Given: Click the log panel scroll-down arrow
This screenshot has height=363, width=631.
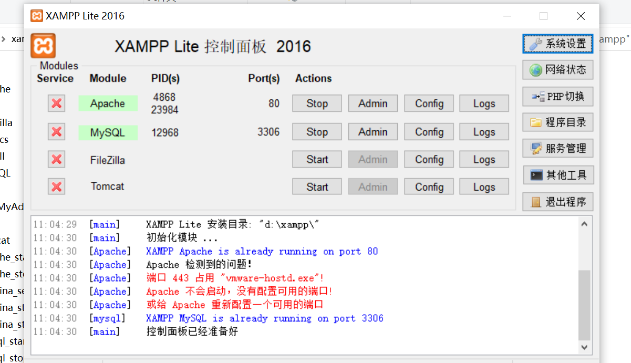Looking at the screenshot, I should pyautogui.click(x=584, y=347).
